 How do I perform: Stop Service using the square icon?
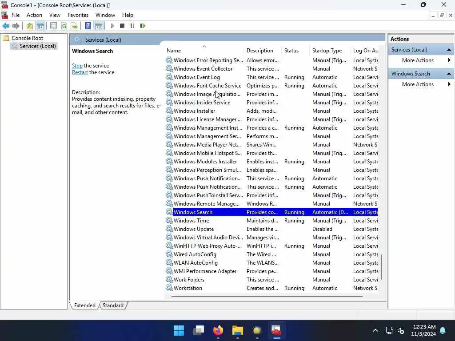tap(122, 26)
